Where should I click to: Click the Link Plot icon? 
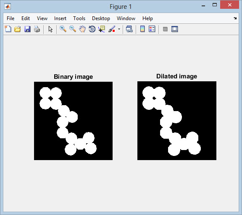coord(129,29)
